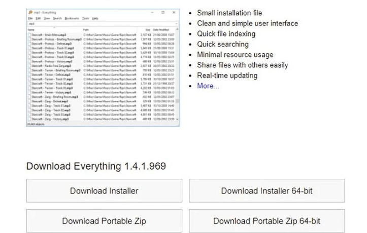Screen dimensions: 367x233
Task: Click the 'Share files with others easily' text
Action: tap(243, 65)
